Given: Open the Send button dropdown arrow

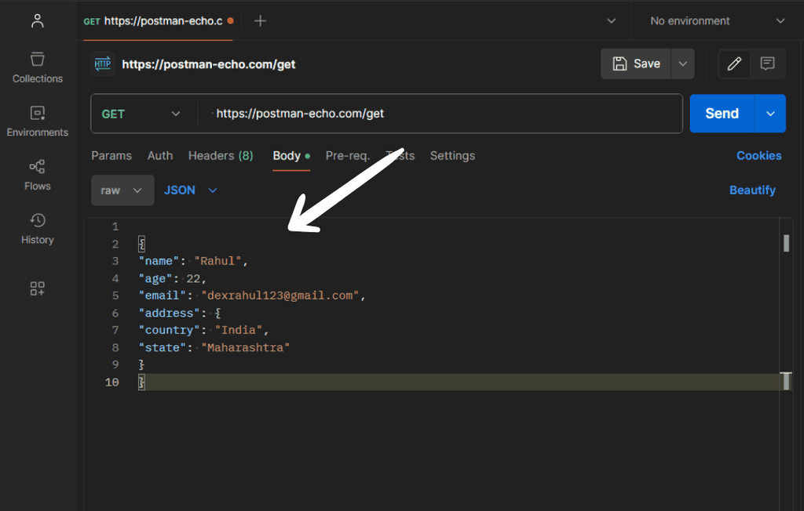Looking at the screenshot, I should [x=770, y=114].
